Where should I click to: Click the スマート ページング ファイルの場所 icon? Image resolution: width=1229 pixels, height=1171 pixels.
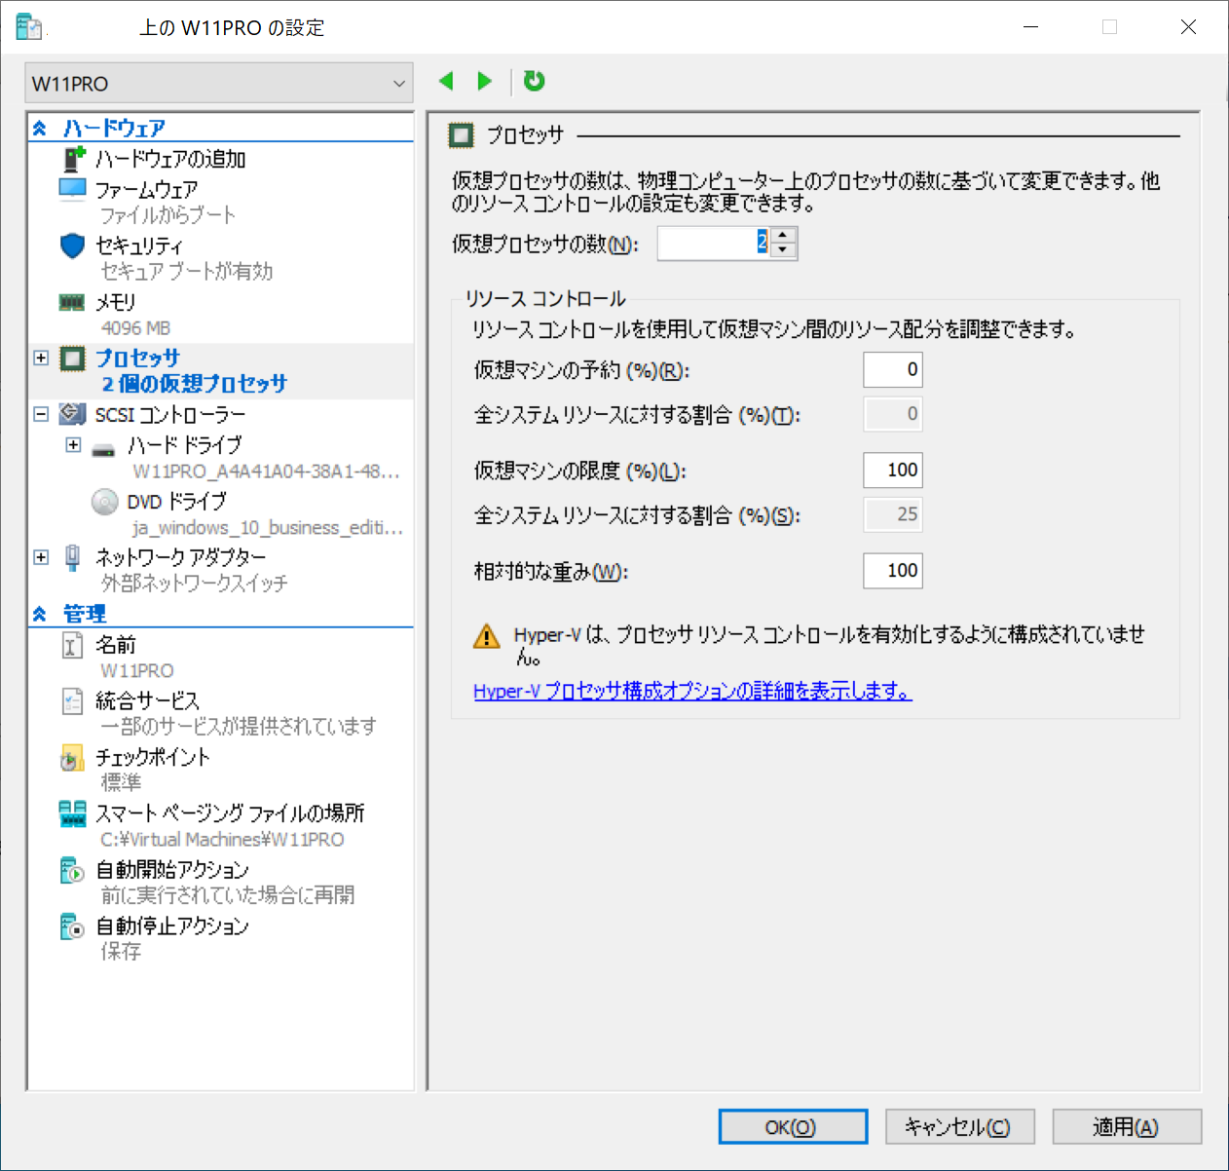pos(73,813)
